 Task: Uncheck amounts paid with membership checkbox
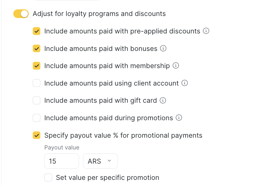coord(37,66)
